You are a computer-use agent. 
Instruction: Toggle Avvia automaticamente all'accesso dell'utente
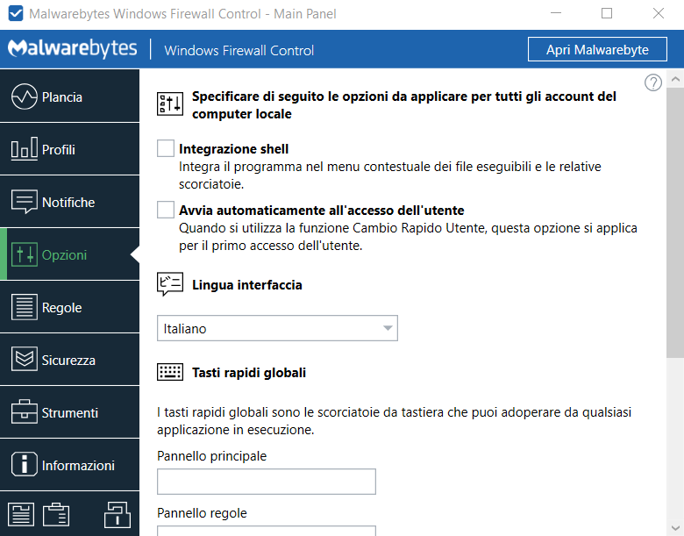166,210
